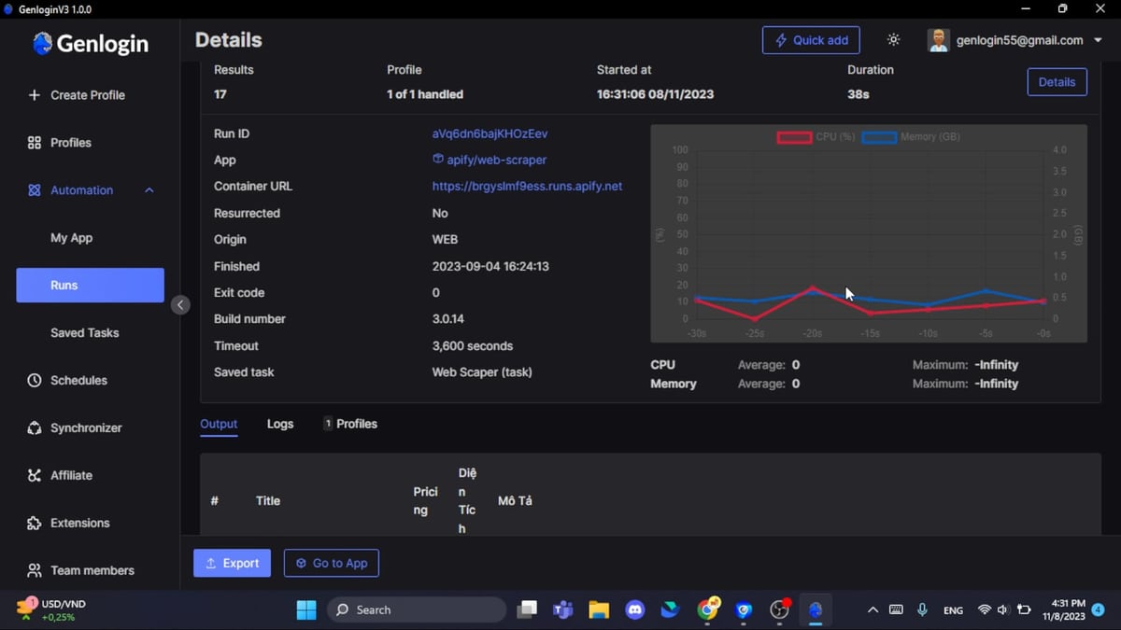
Task: Switch to the Profiles tab
Action: [x=350, y=424]
